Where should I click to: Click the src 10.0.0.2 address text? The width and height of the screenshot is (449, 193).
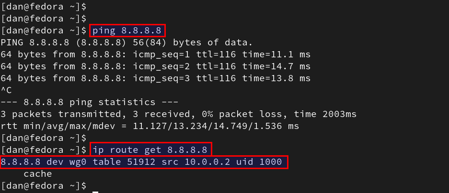[x=196, y=162]
